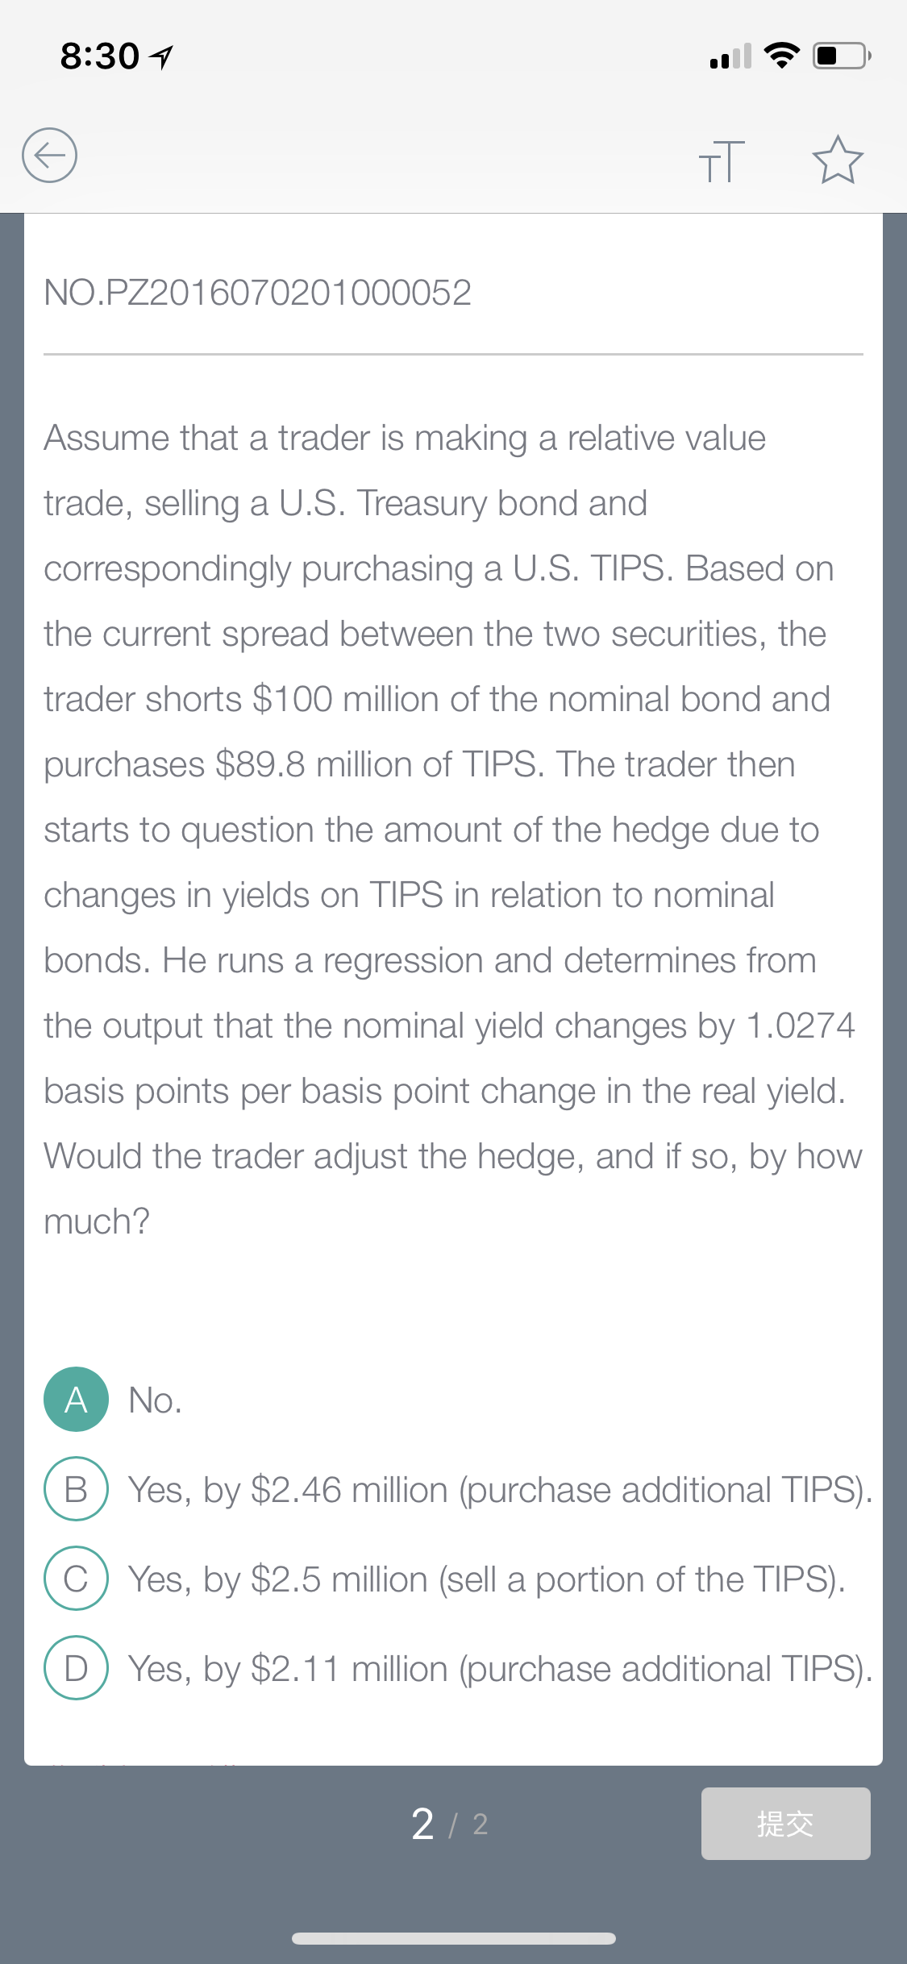Select answer option B circle

tap(76, 1488)
